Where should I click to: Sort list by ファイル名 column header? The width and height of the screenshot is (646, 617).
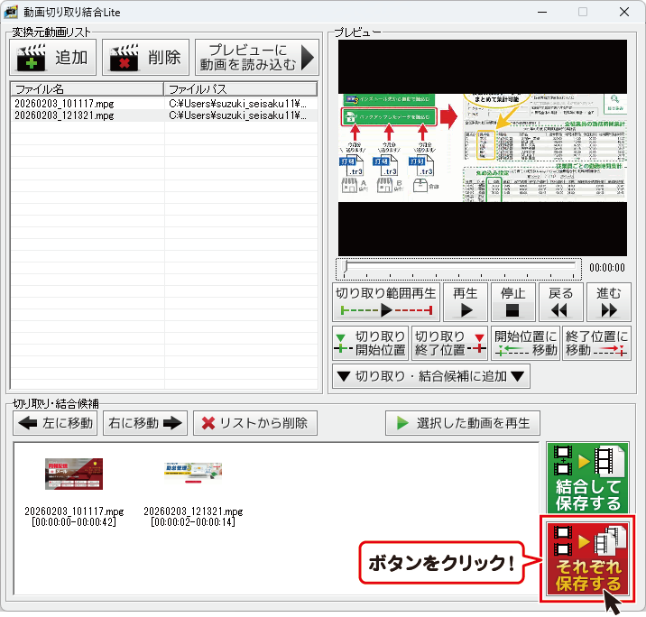(87, 89)
